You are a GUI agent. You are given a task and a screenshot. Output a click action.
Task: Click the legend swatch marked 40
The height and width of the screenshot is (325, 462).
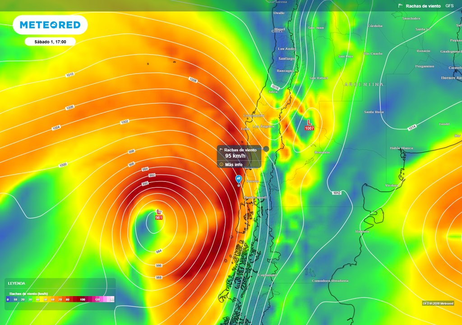point(38,300)
